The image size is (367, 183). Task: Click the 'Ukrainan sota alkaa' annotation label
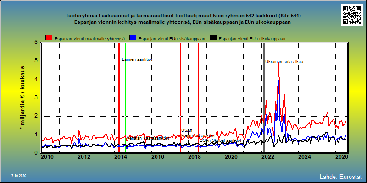pos(284,62)
